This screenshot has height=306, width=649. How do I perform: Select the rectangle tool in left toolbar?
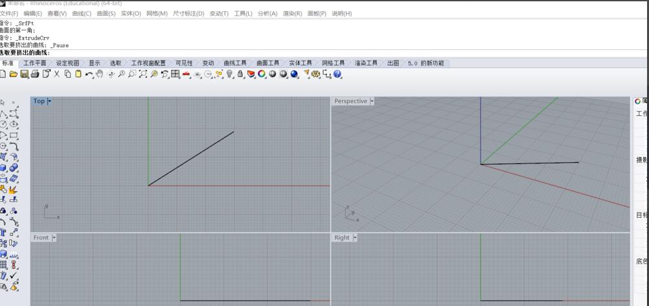14,135
